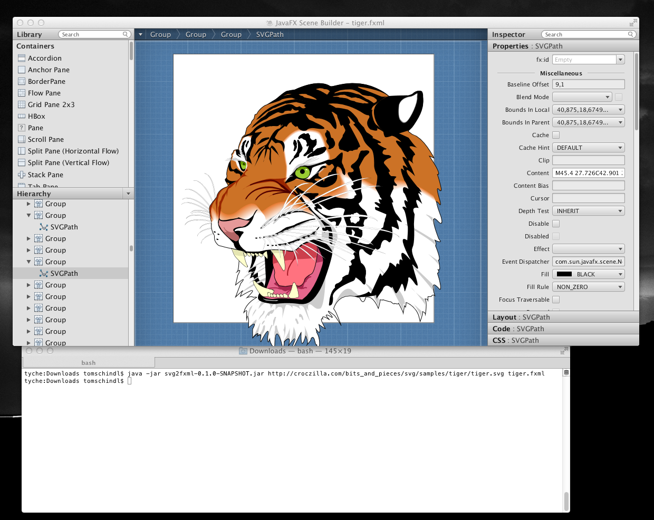Enable the Cache checkbox

point(556,135)
